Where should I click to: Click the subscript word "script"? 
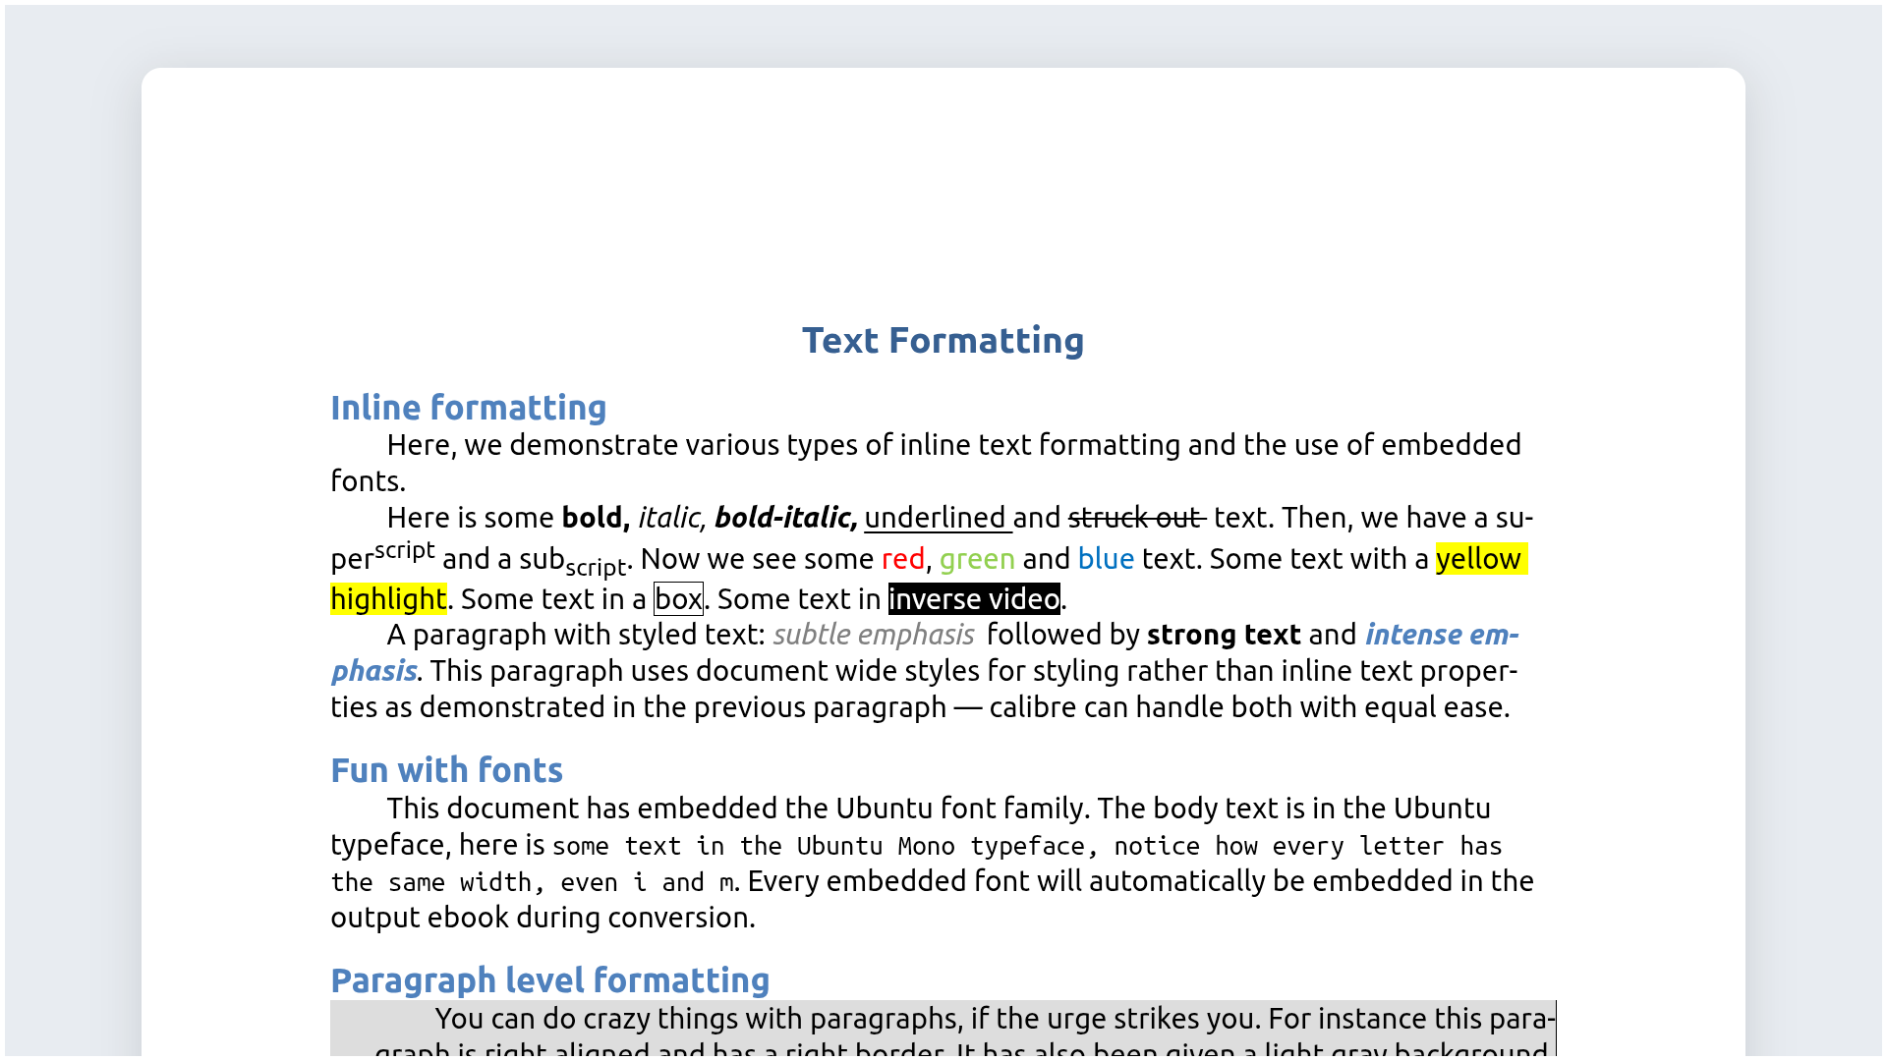594,568
